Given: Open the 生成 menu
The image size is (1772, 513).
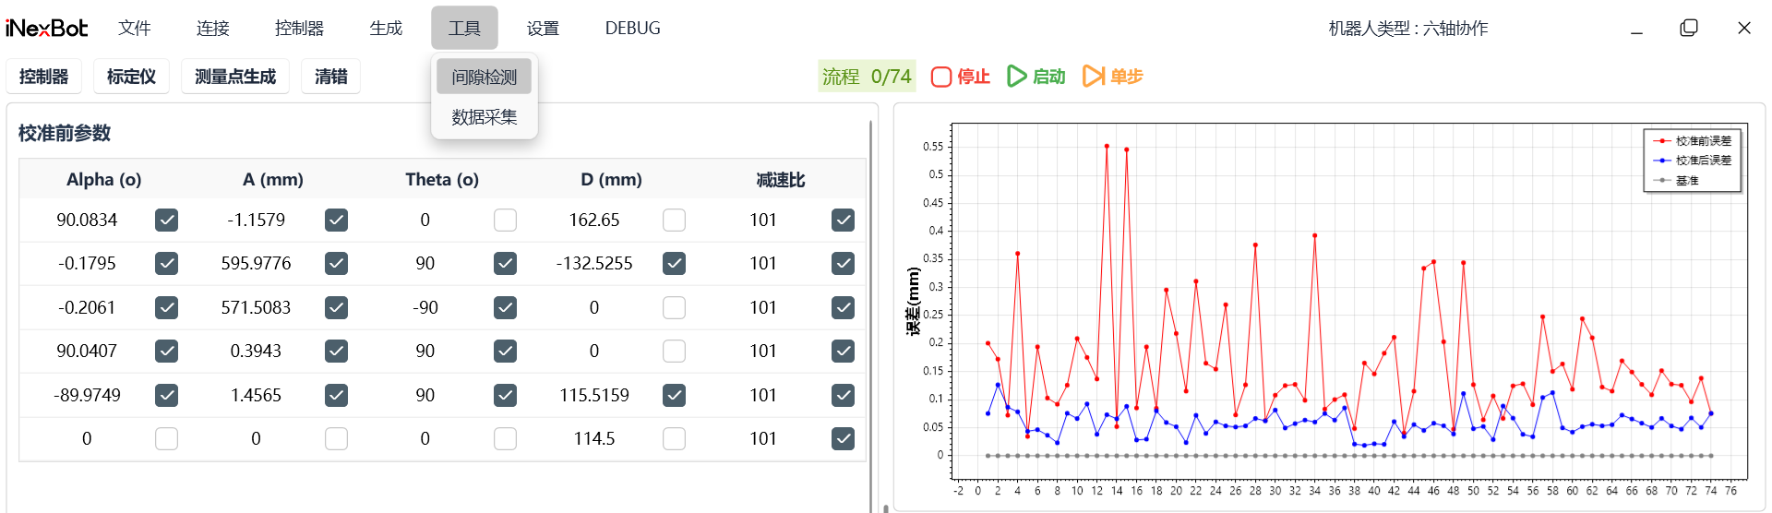Looking at the screenshot, I should click(x=387, y=29).
